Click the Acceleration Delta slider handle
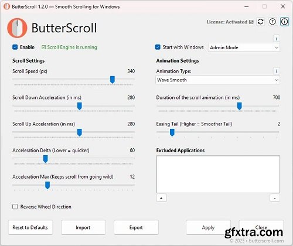Image resolution: width=293 pixels, height=246 pixels. click(45, 159)
